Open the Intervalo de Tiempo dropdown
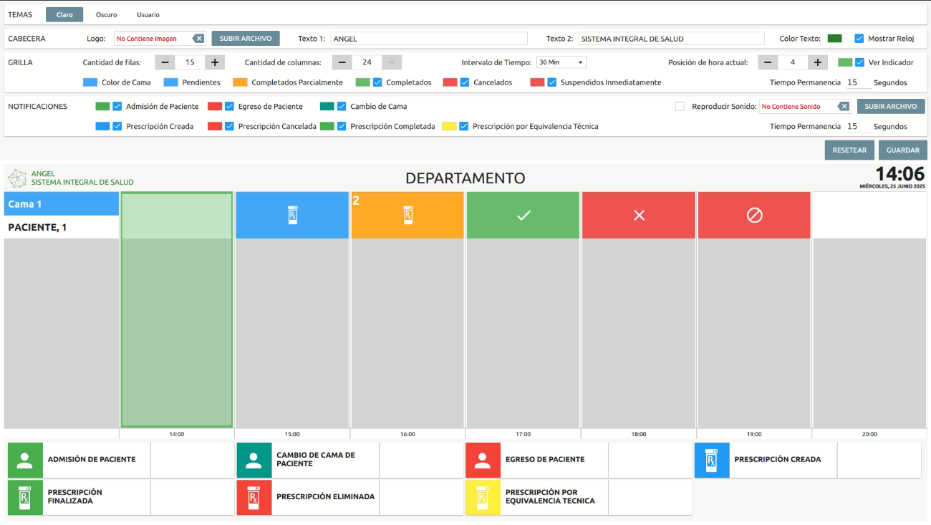 coord(561,62)
